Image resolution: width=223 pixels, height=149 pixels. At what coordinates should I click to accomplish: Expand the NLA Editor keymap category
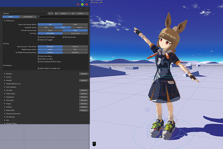pyautogui.click(x=5, y=100)
